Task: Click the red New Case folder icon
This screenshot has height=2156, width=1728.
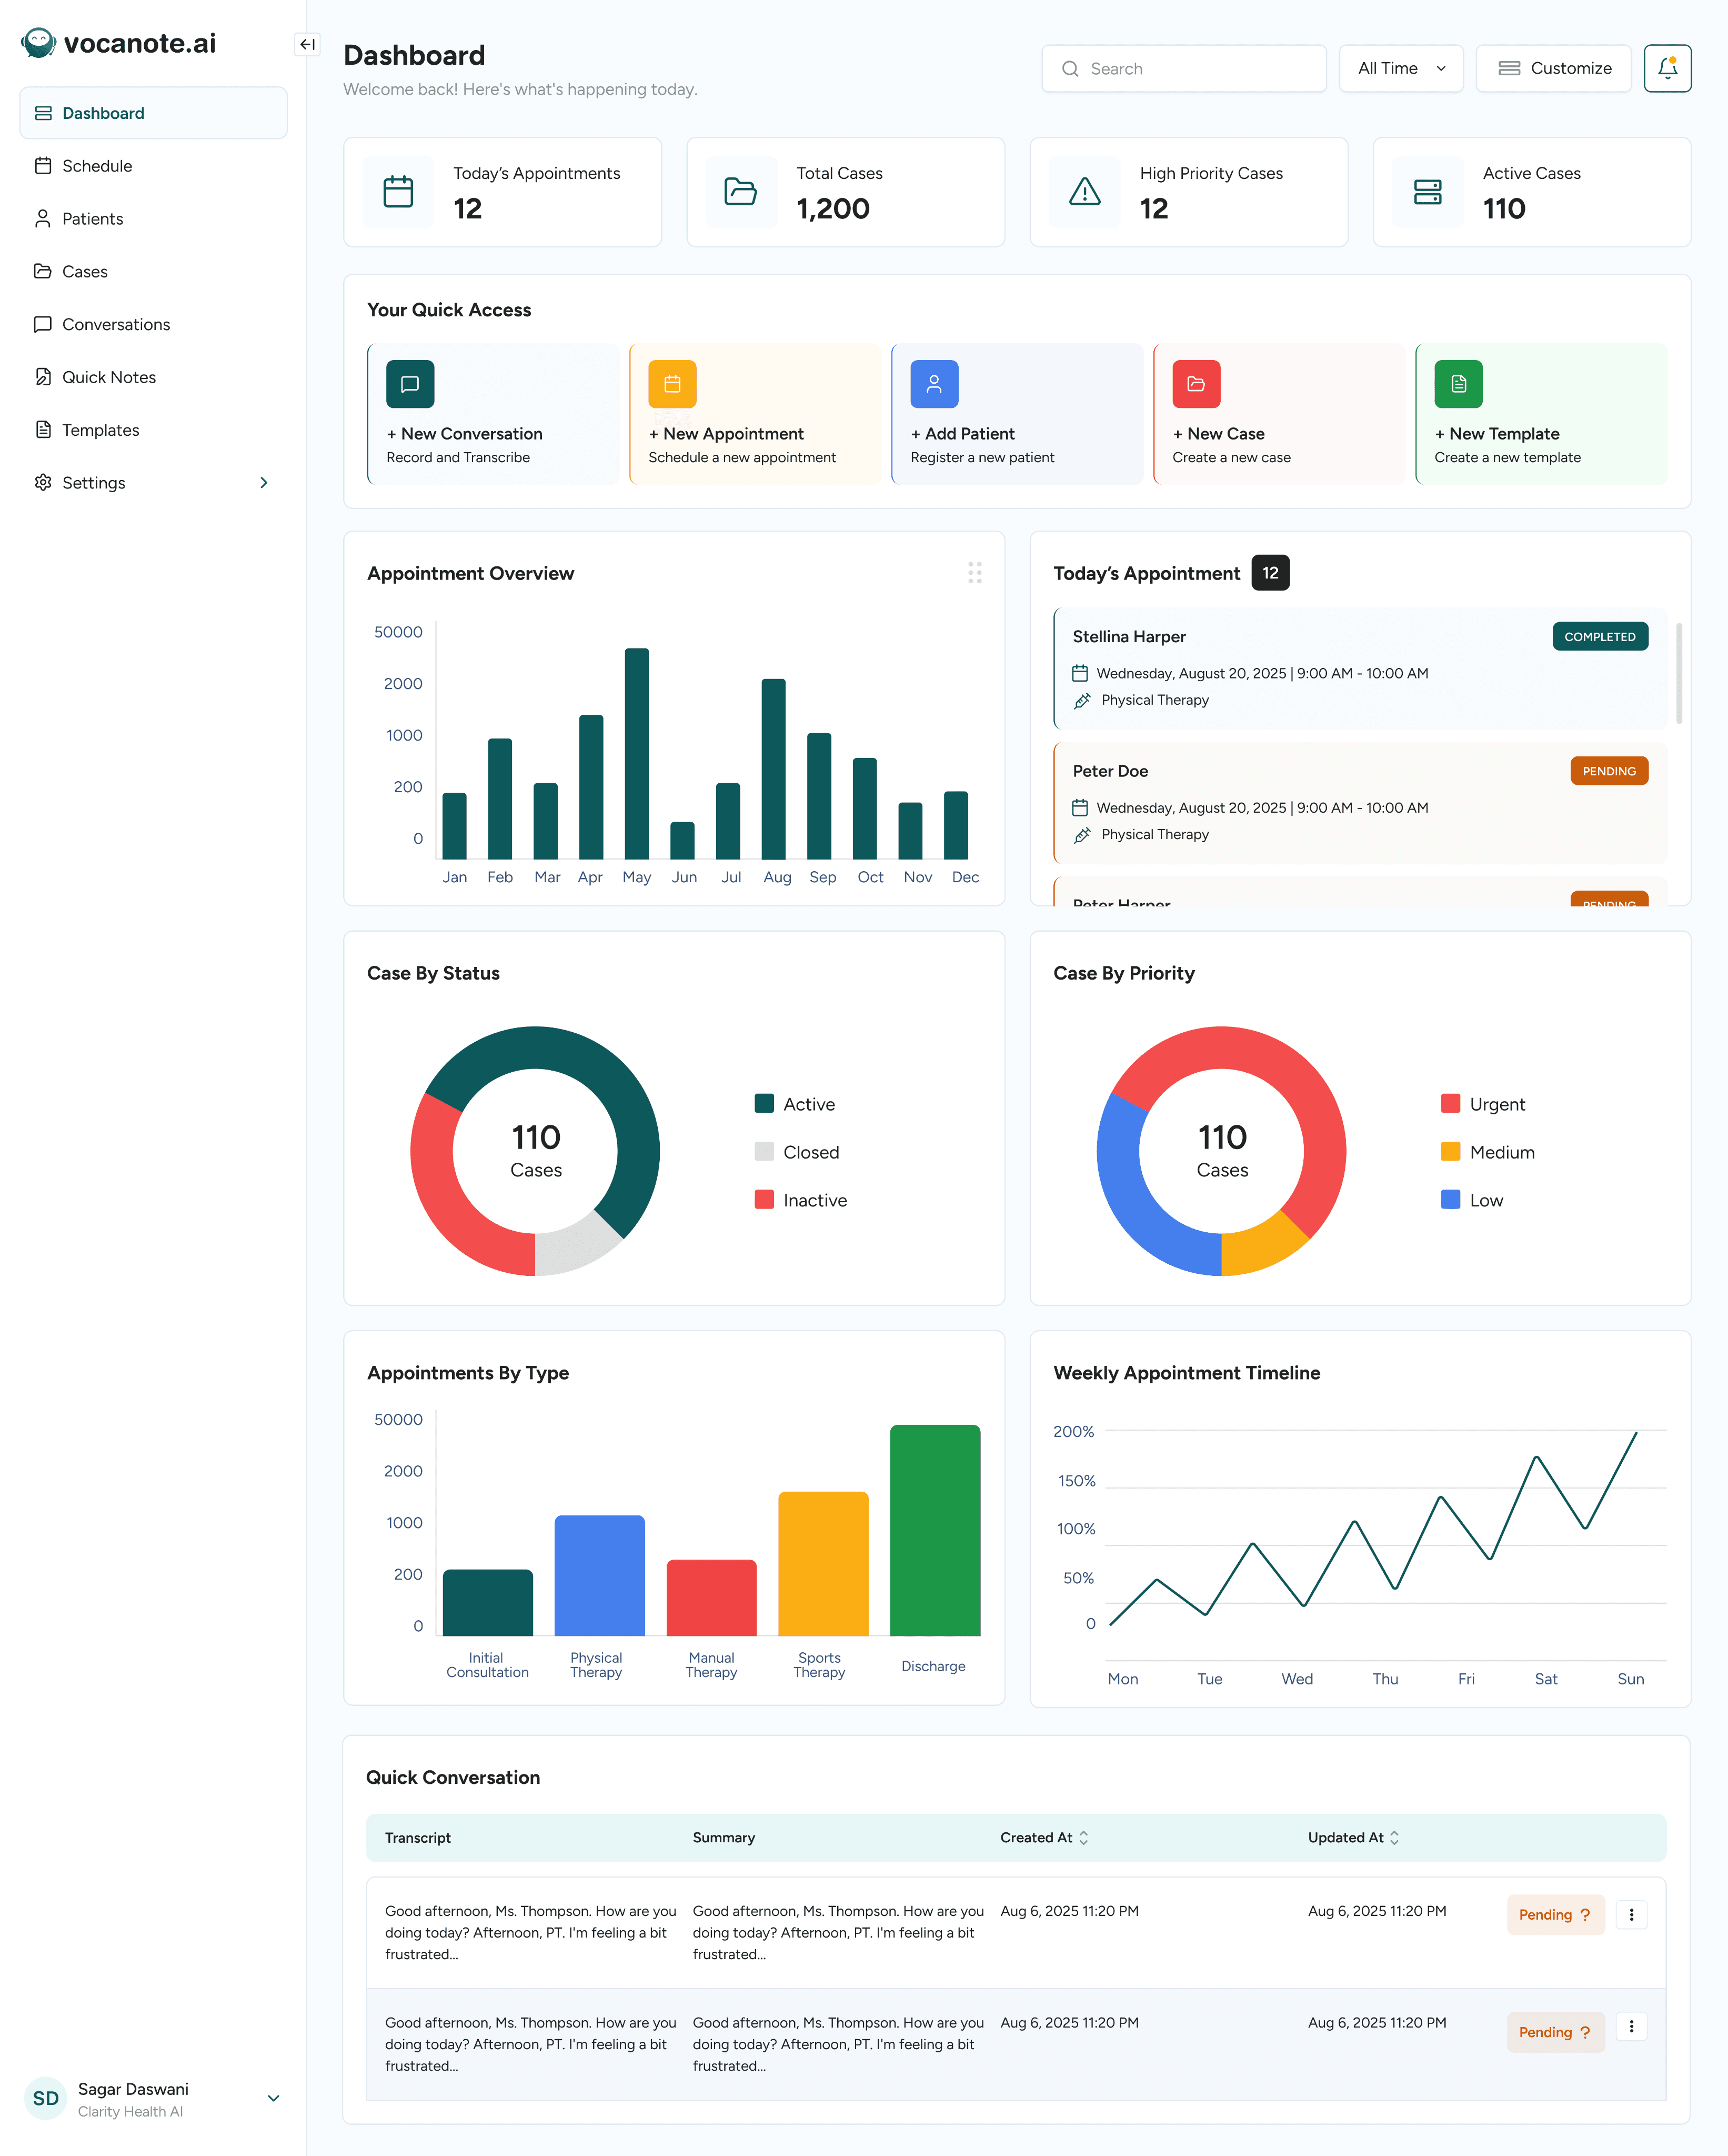Action: tap(1195, 384)
